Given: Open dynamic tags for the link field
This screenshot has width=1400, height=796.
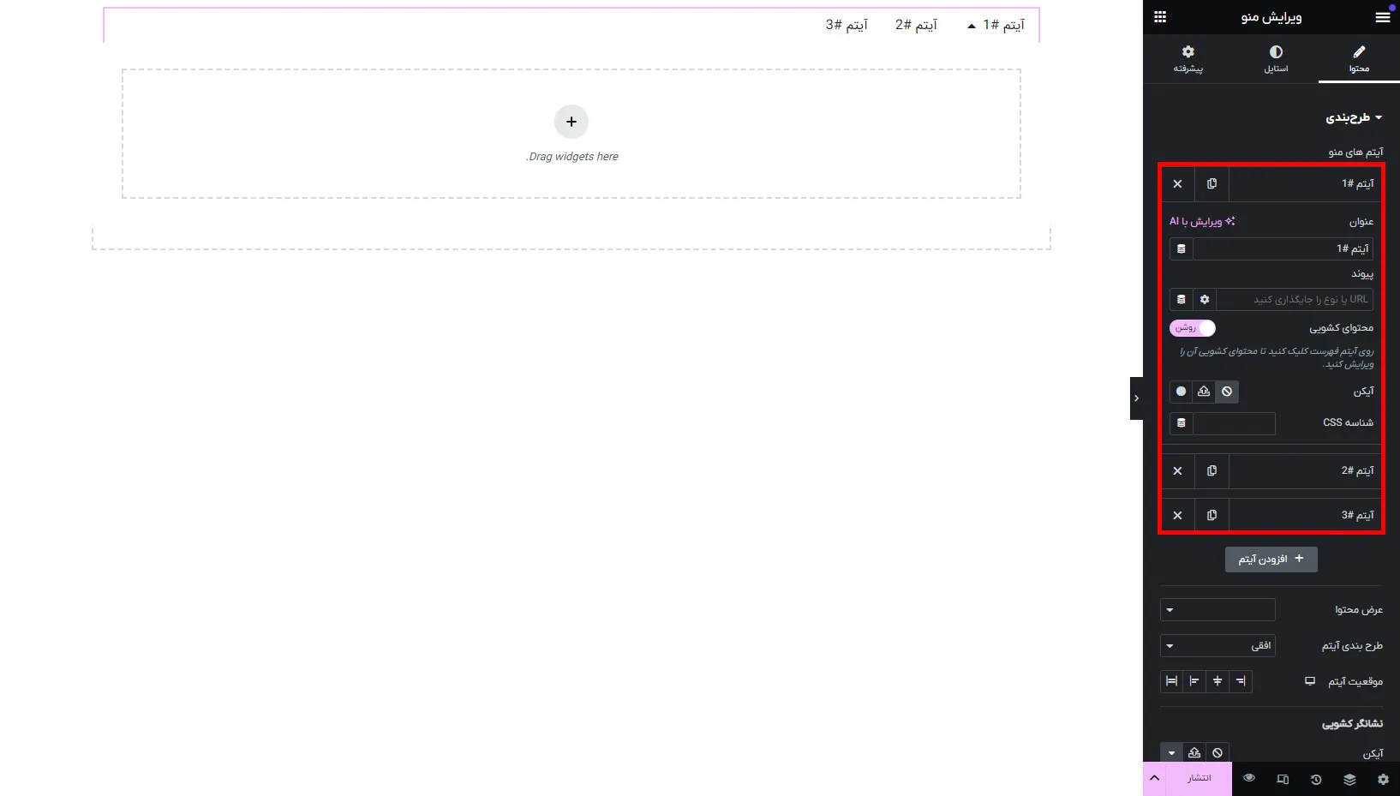Looking at the screenshot, I should [x=1182, y=299].
